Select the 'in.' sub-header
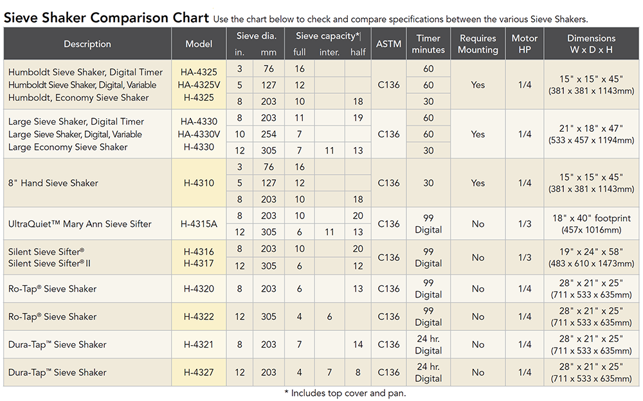643x401 pixels. (239, 53)
